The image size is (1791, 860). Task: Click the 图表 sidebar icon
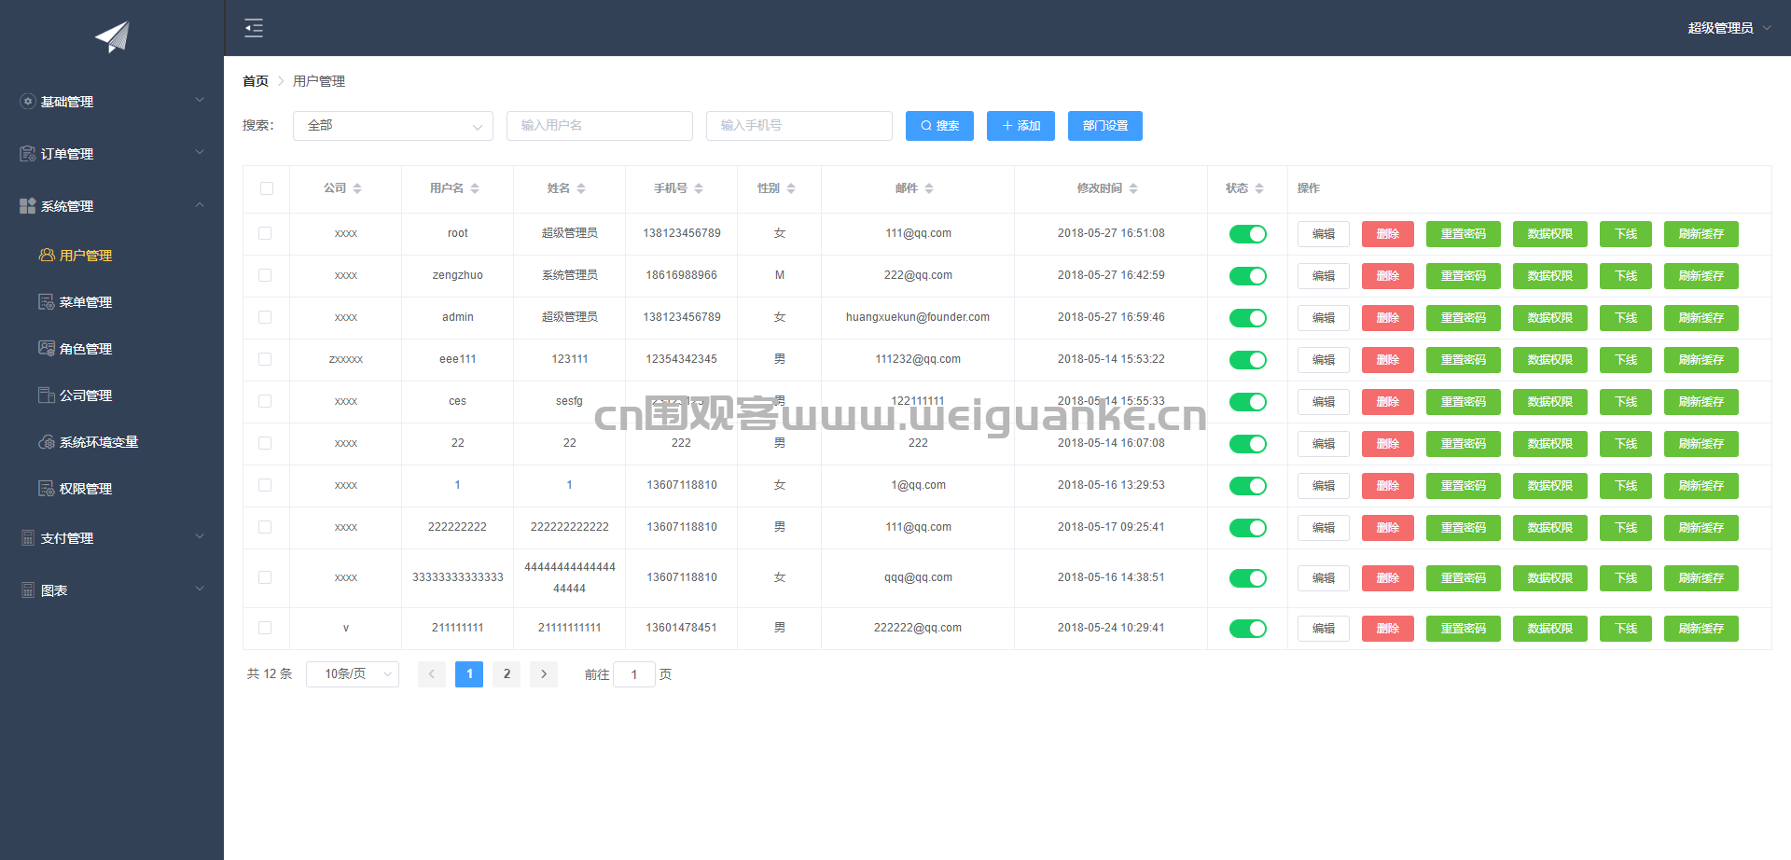tap(28, 590)
